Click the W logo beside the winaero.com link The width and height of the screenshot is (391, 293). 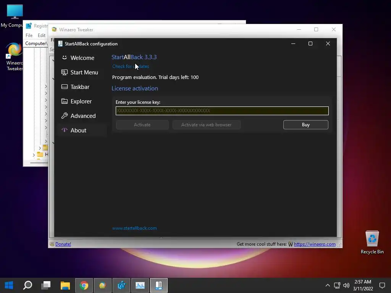(x=291, y=245)
